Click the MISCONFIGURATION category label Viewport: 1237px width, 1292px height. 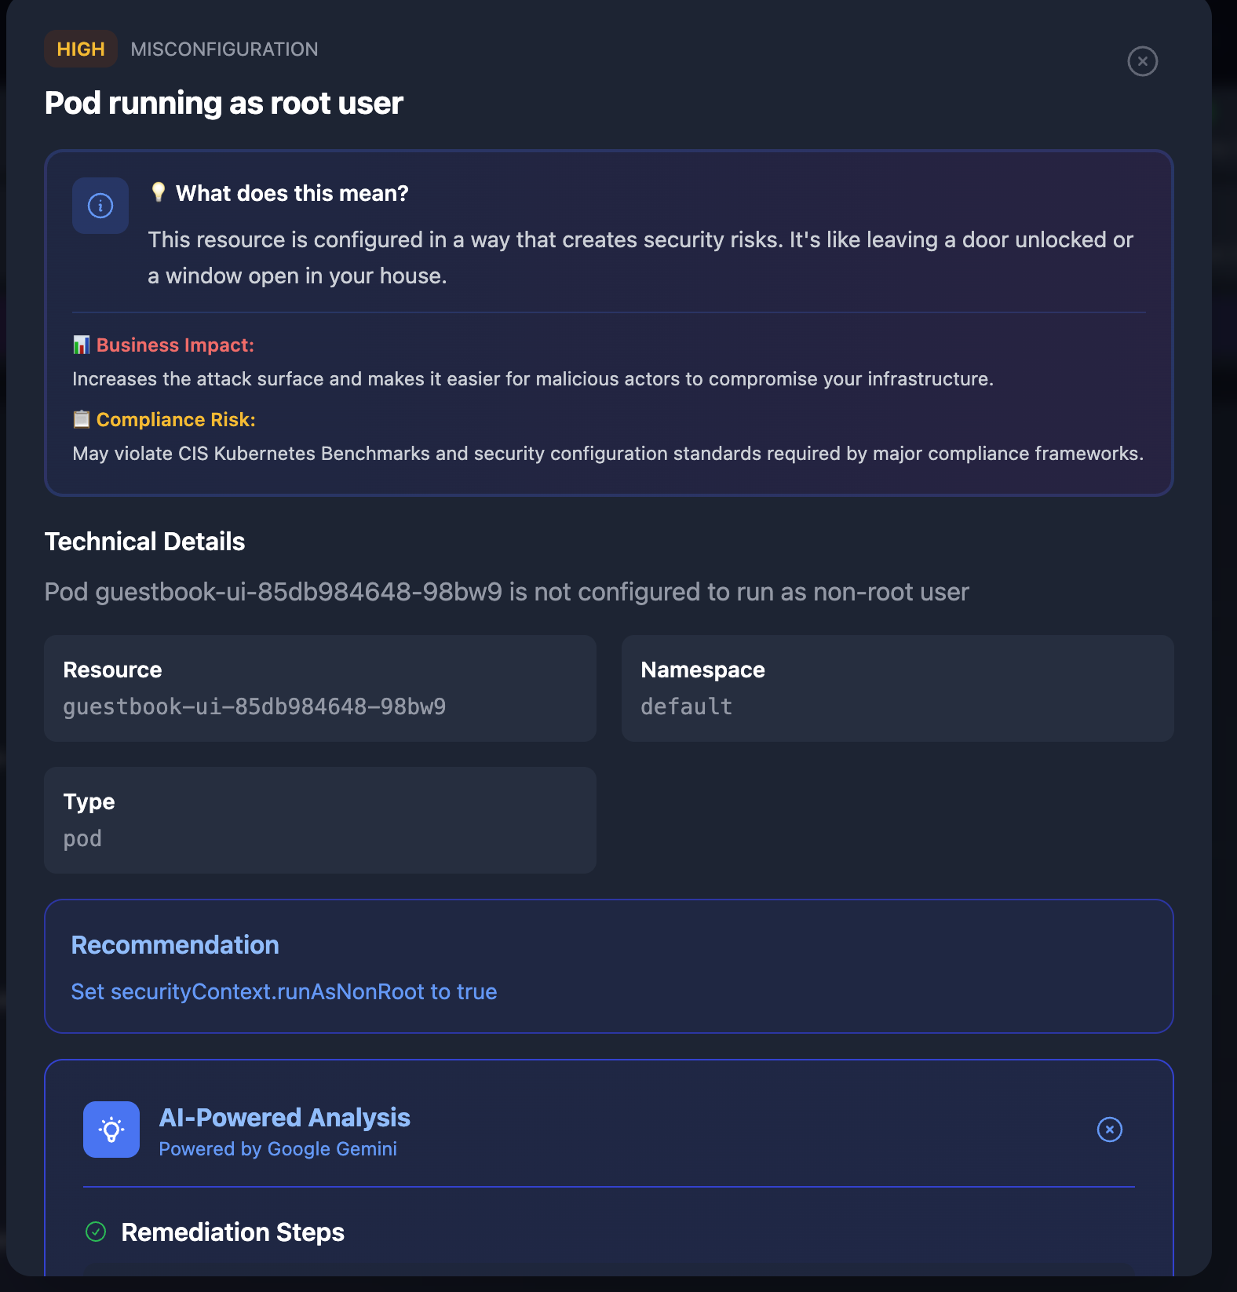pos(224,49)
